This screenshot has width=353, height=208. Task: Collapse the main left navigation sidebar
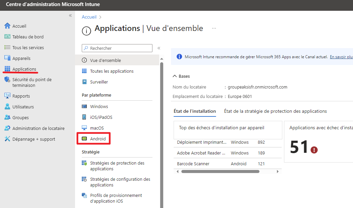pyautogui.click(x=70, y=15)
